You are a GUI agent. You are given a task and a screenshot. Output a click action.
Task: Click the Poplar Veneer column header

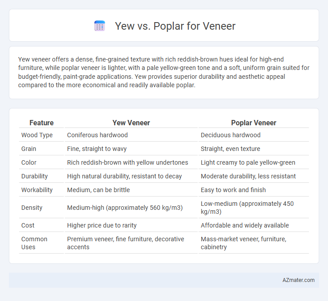(x=254, y=123)
